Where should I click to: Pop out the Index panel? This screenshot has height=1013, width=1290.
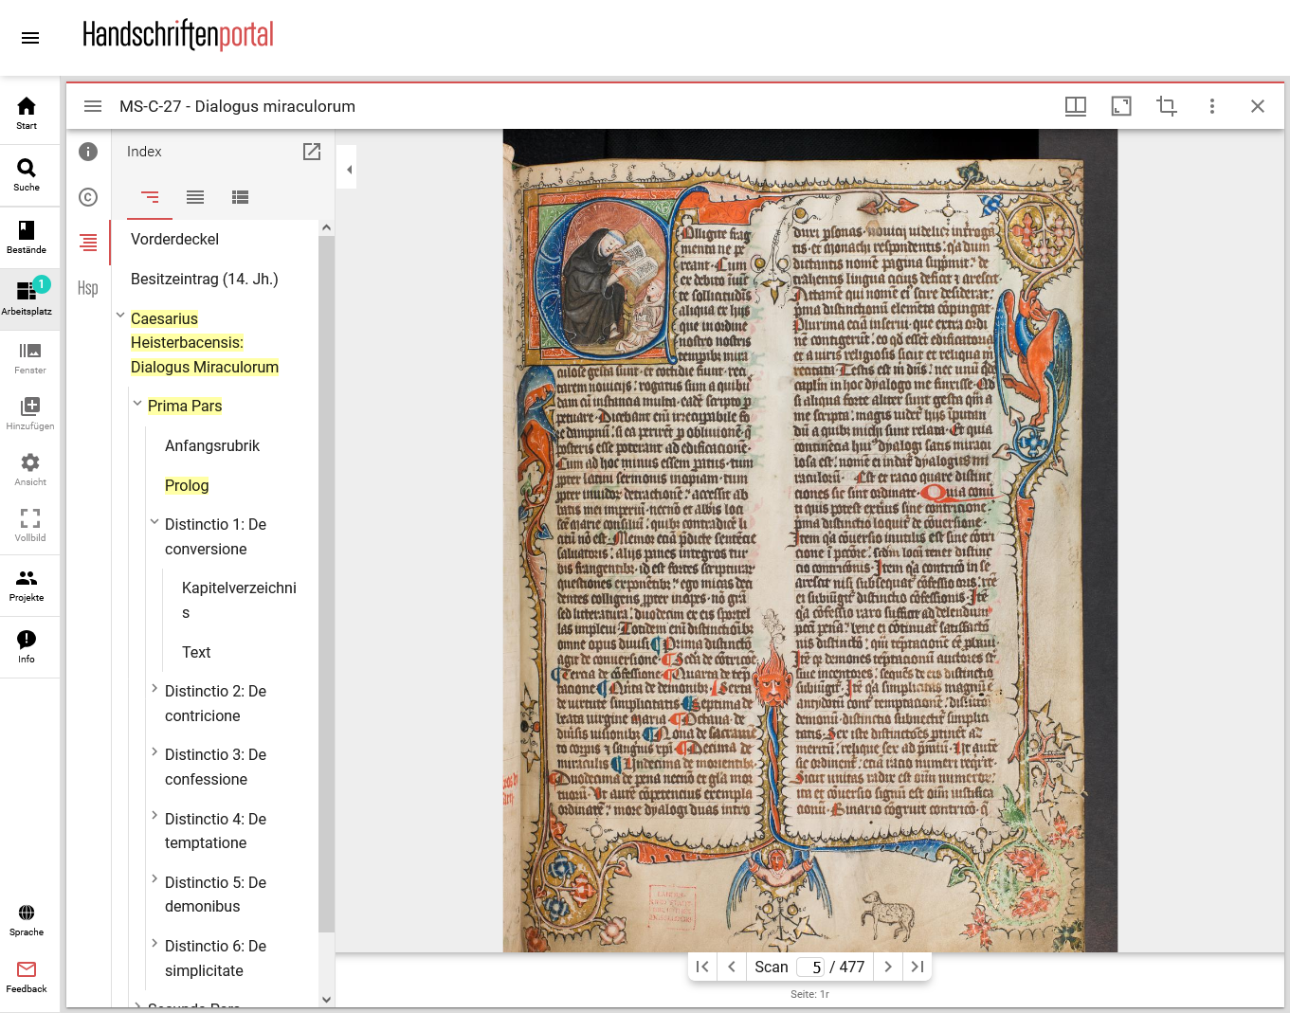(312, 152)
